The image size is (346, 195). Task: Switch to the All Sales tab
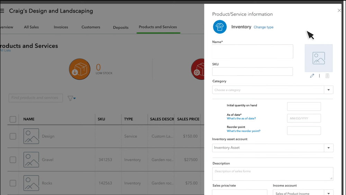pyautogui.click(x=31, y=27)
